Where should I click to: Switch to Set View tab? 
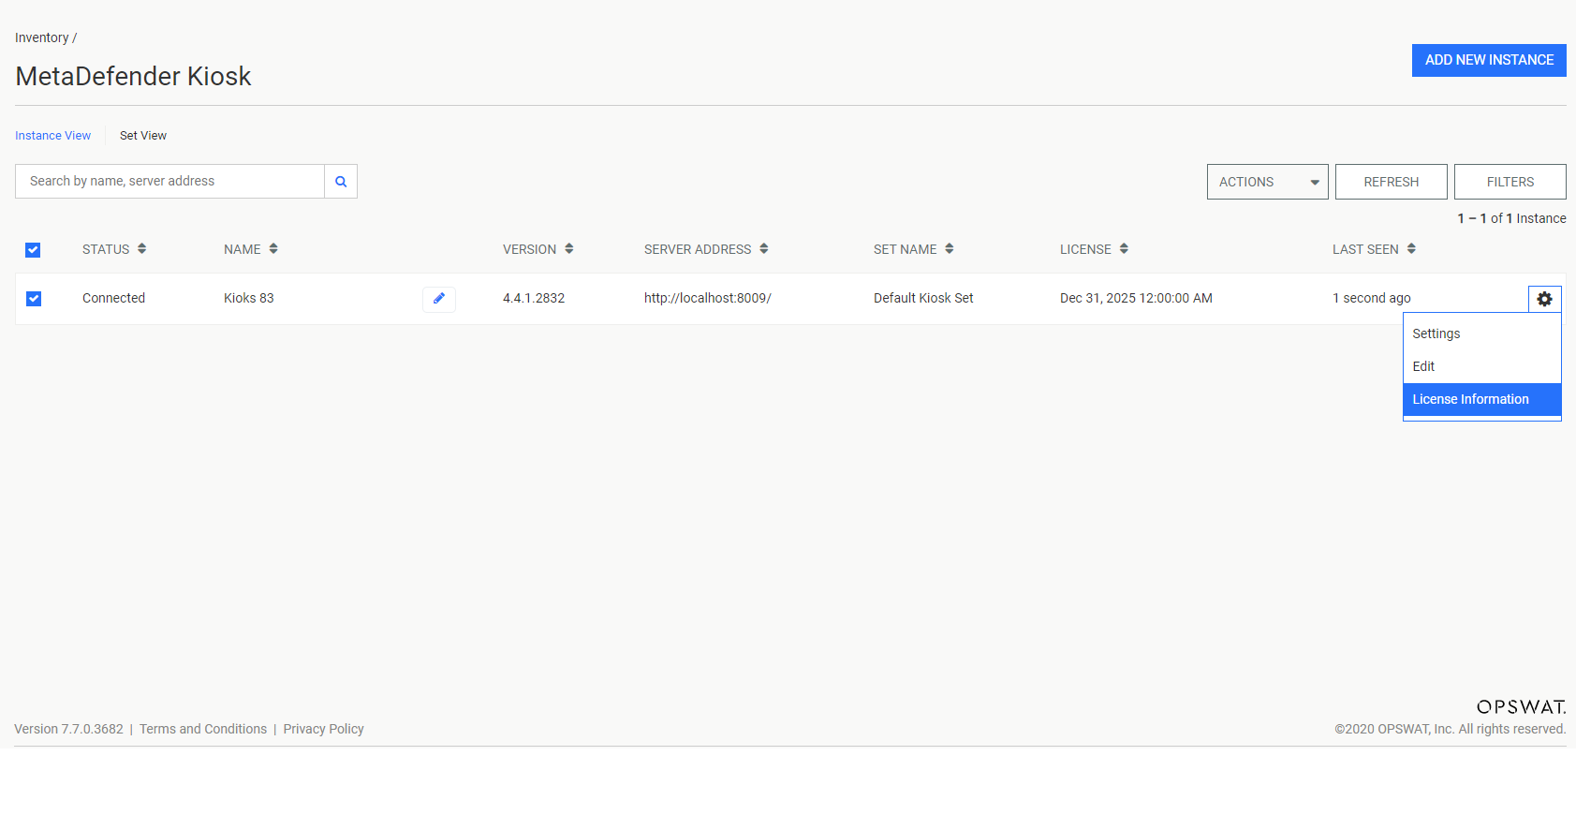(x=143, y=136)
